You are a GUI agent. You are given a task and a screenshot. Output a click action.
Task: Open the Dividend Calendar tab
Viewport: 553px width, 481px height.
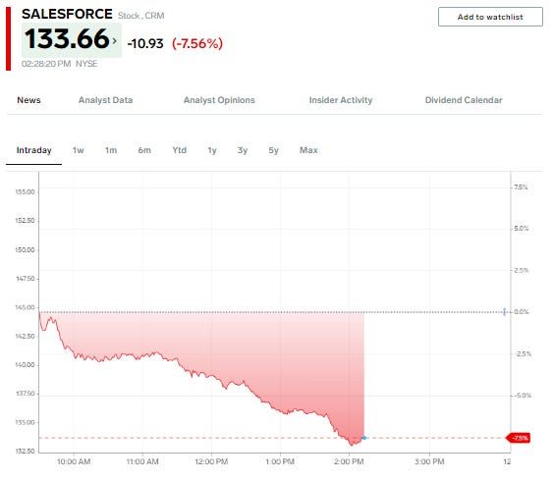[x=464, y=100]
